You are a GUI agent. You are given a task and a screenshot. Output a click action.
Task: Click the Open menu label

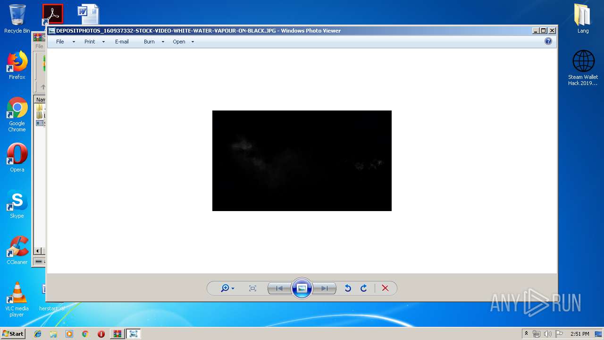tap(179, 42)
